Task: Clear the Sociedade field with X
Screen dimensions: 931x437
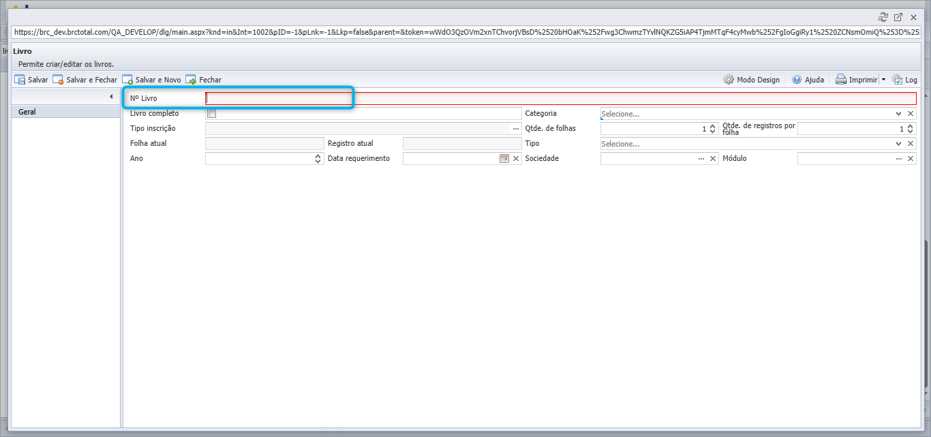Action: point(713,159)
